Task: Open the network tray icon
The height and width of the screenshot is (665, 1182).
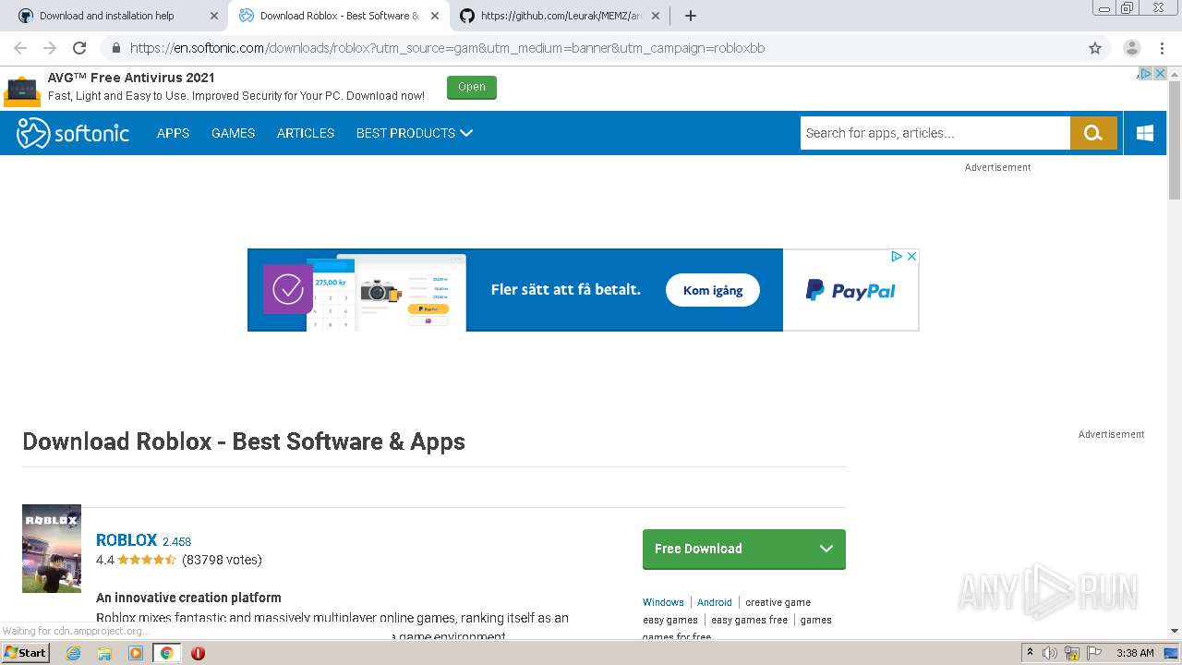Action: coord(1072,653)
